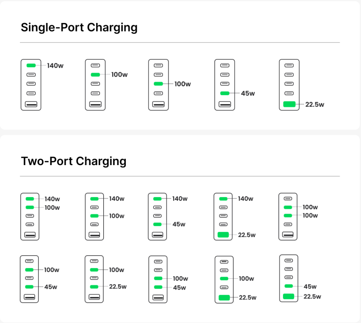The height and width of the screenshot is (323, 361).
Task: Click the "Two-Port Charging" heading
Action: [x=74, y=161]
